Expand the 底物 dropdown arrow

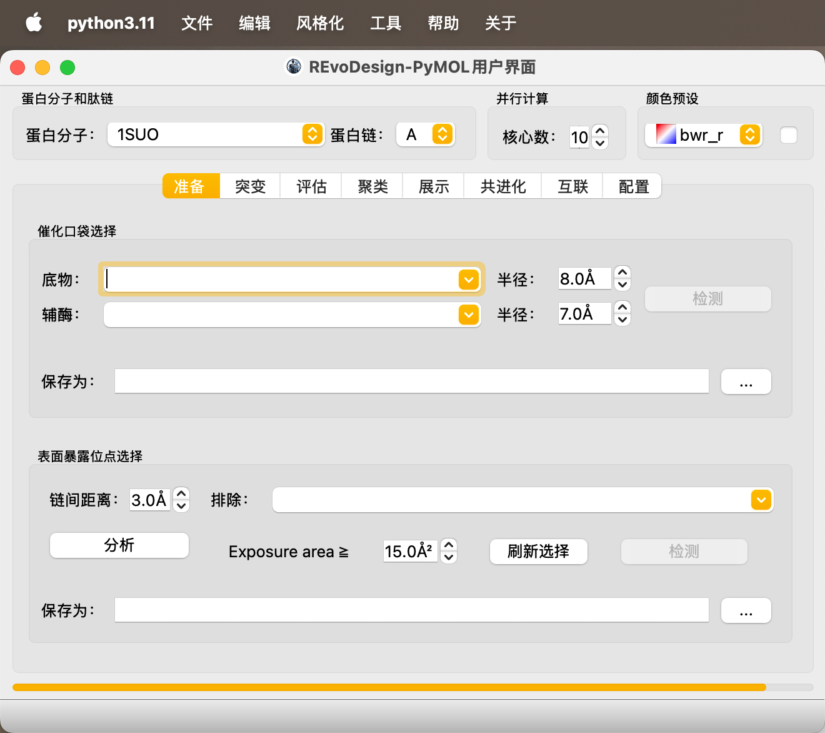pyautogui.click(x=469, y=280)
